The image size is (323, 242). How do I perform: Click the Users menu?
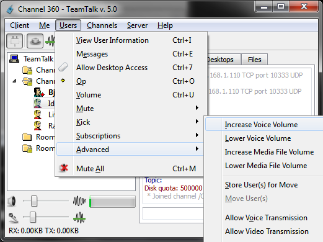click(68, 25)
